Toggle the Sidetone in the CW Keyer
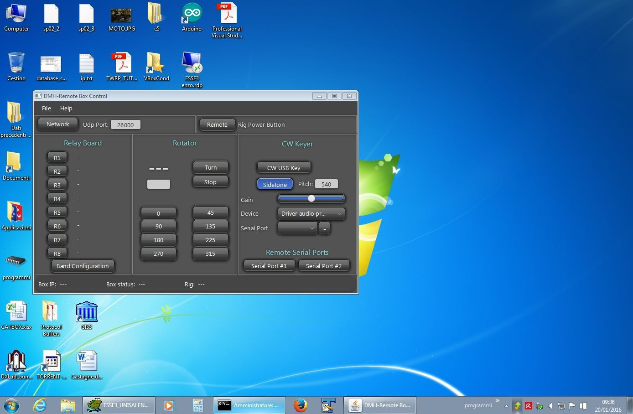Image resolution: width=633 pixels, height=414 pixels. (x=275, y=184)
